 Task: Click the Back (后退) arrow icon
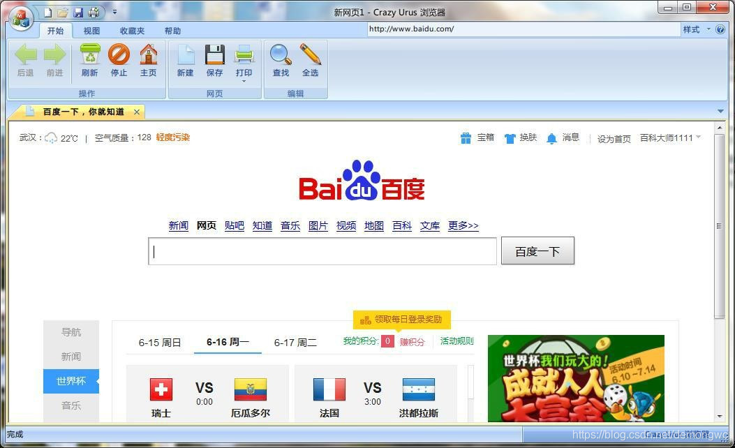(x=26, y=55)
